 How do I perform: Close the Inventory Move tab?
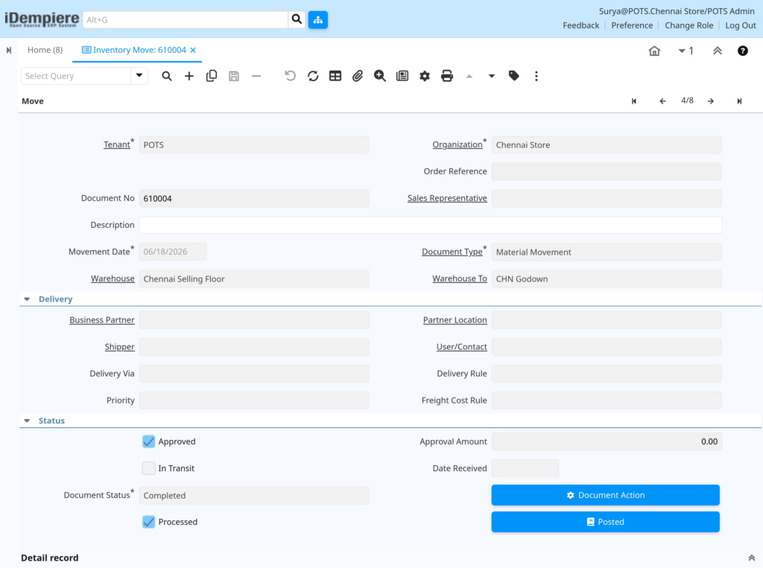(x=193, y=50)
